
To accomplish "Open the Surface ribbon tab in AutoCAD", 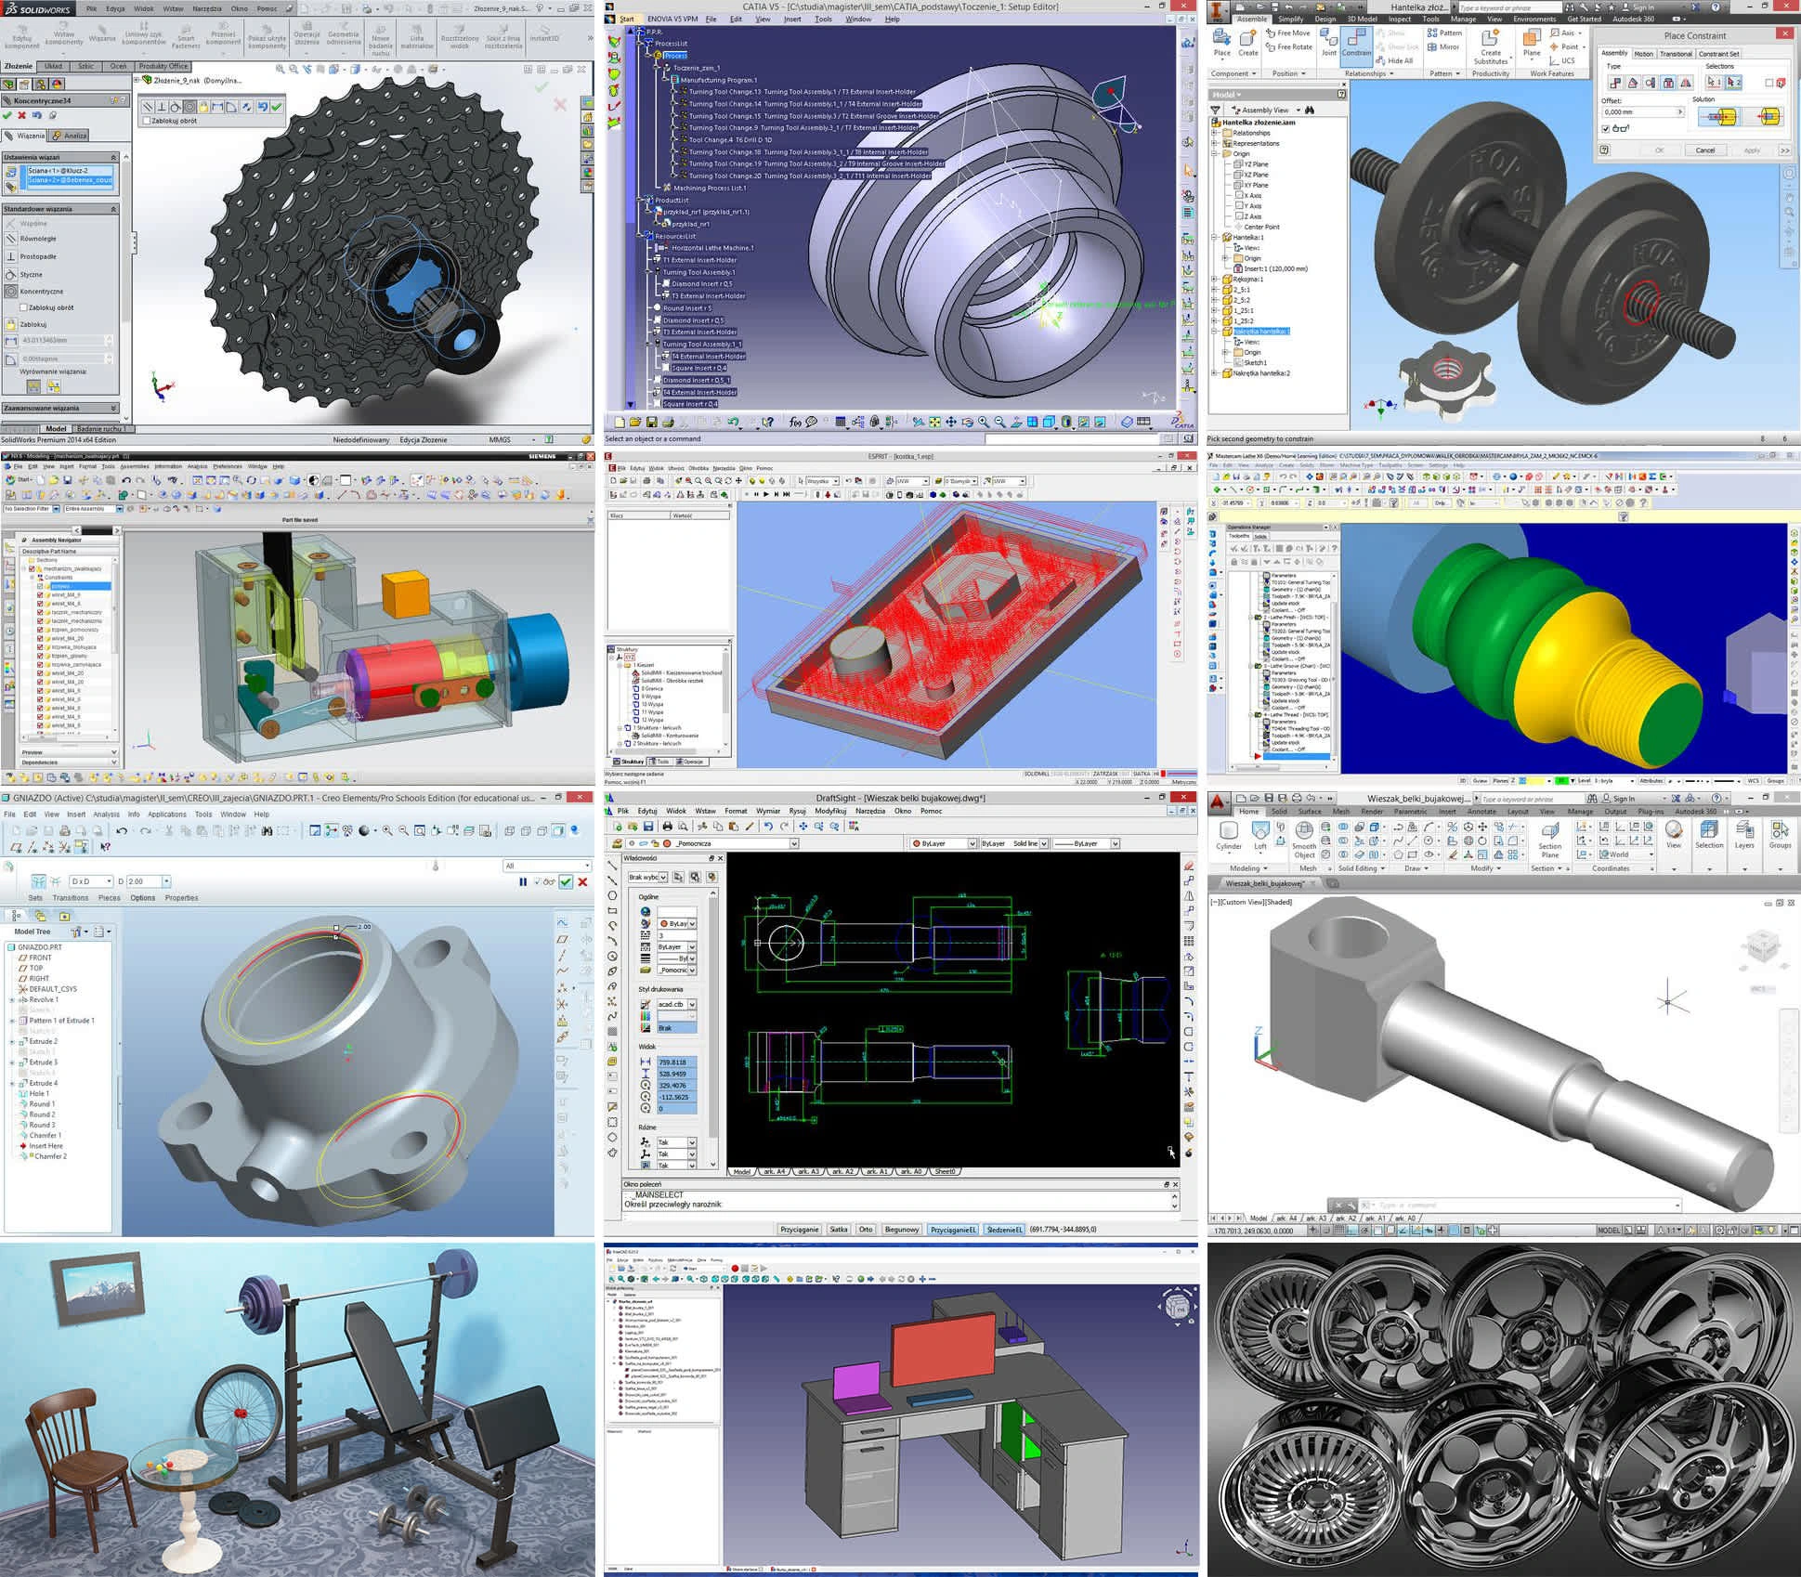I will coord(1310,811).
